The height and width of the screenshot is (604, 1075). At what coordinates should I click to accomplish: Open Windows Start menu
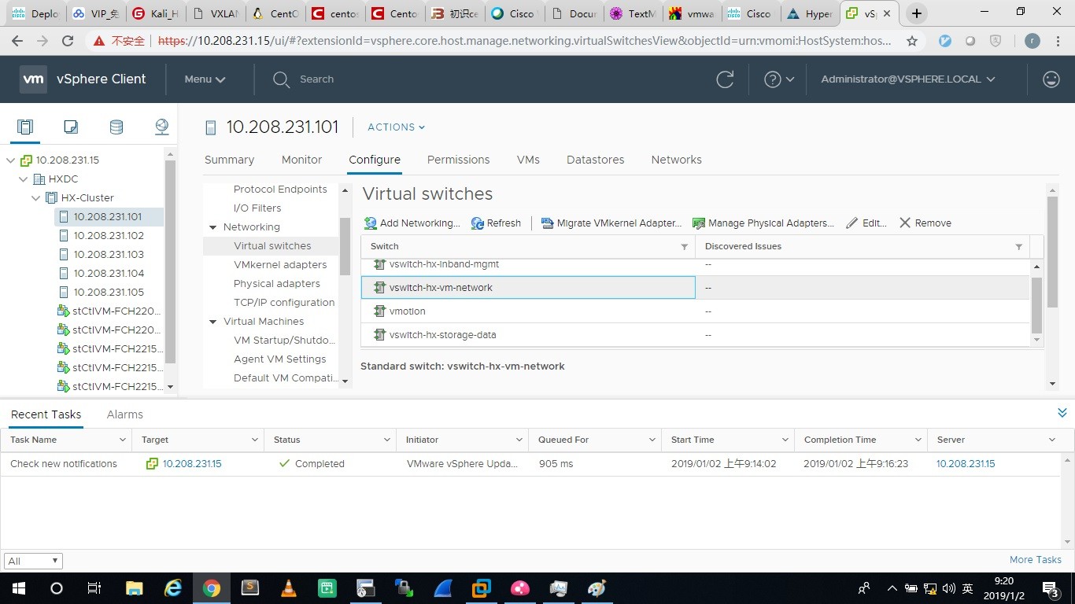19,588
